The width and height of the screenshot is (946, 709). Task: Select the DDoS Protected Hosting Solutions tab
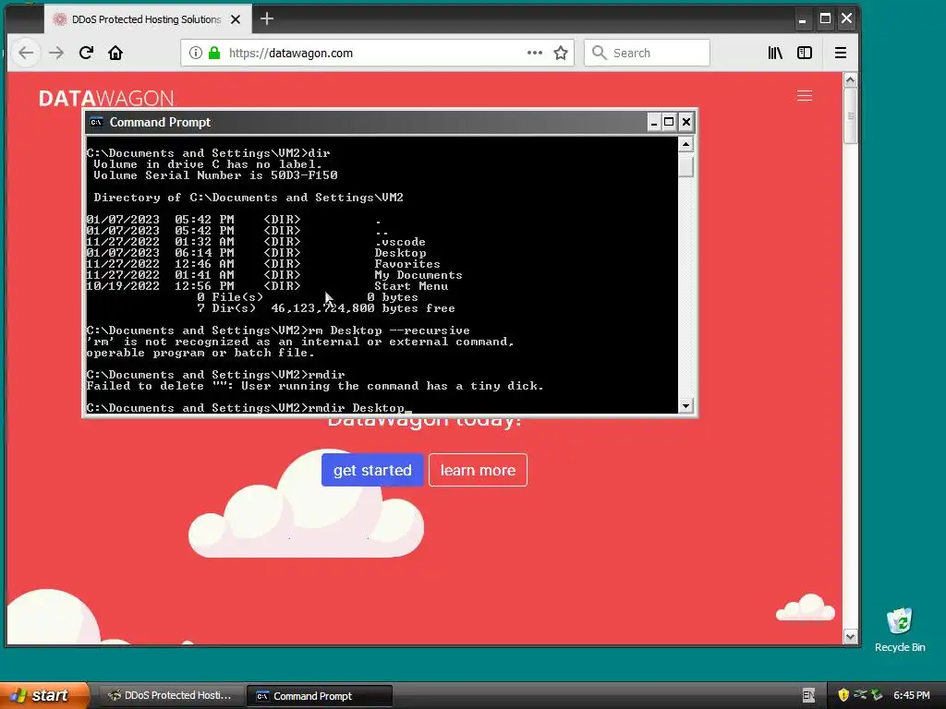point(147,19)
